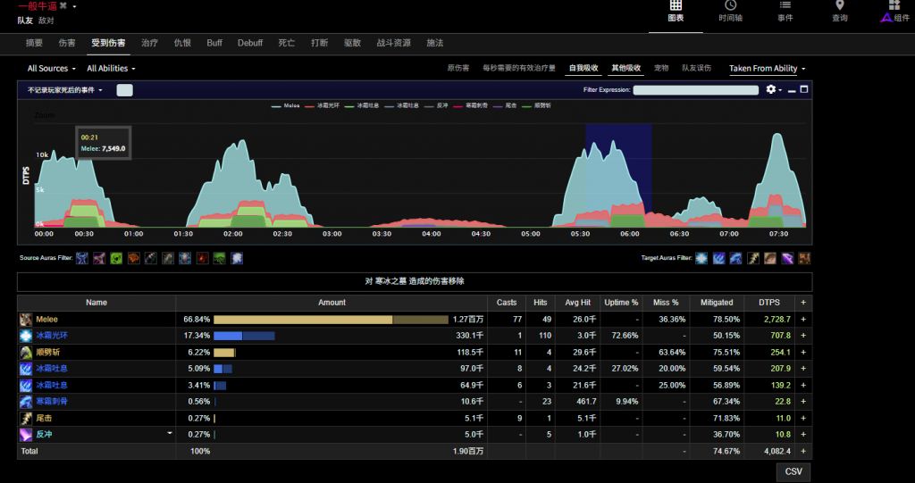Toggle the 自我吸收 self-absorb option

click(x=584, y=68)
